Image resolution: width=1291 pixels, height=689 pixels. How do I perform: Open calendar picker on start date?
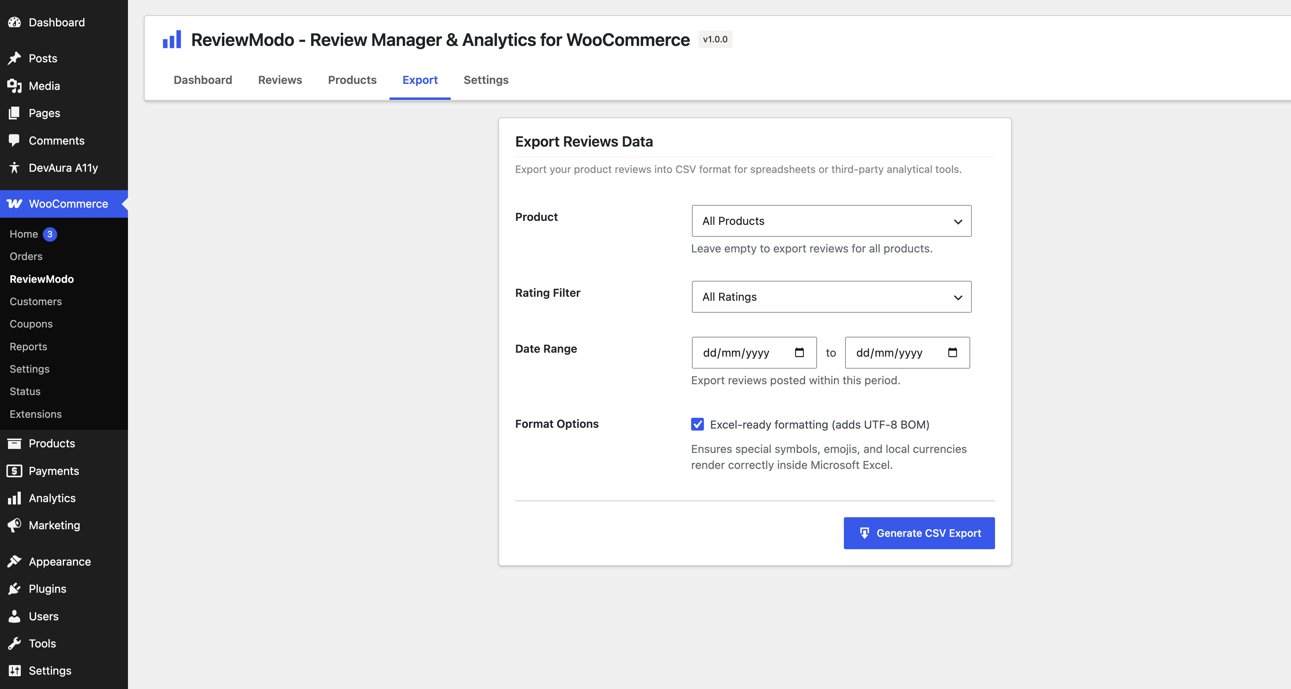pos(799,353)
